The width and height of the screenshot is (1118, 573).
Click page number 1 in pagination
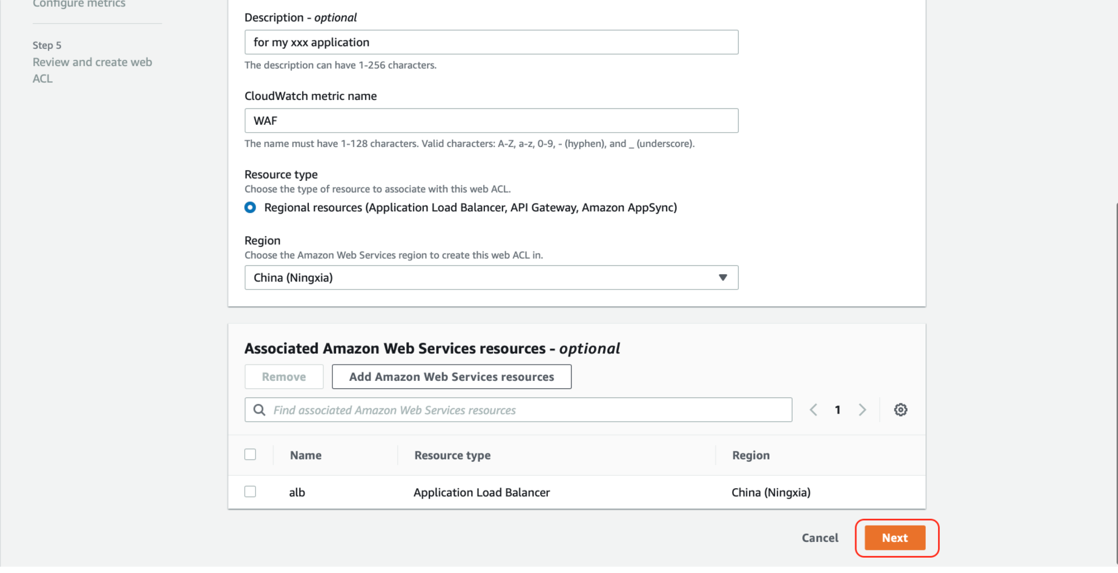point(838,410)
